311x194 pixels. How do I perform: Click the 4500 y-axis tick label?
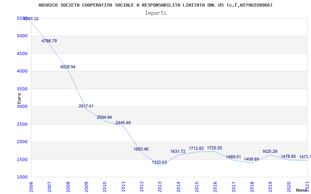pyautogui.click(x=22, y=54)
